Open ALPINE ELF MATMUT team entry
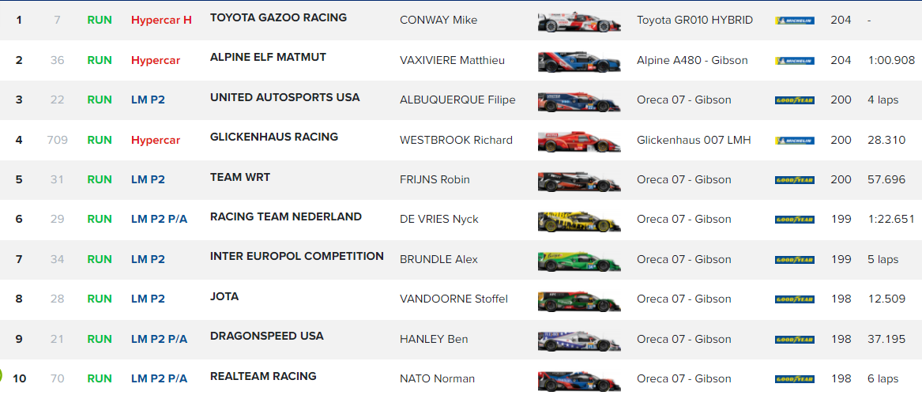 [x=268, y=57]
